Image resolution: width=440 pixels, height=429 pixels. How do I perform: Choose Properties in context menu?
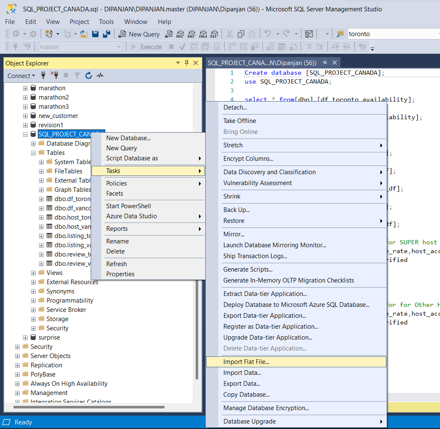tap(148, 274)
